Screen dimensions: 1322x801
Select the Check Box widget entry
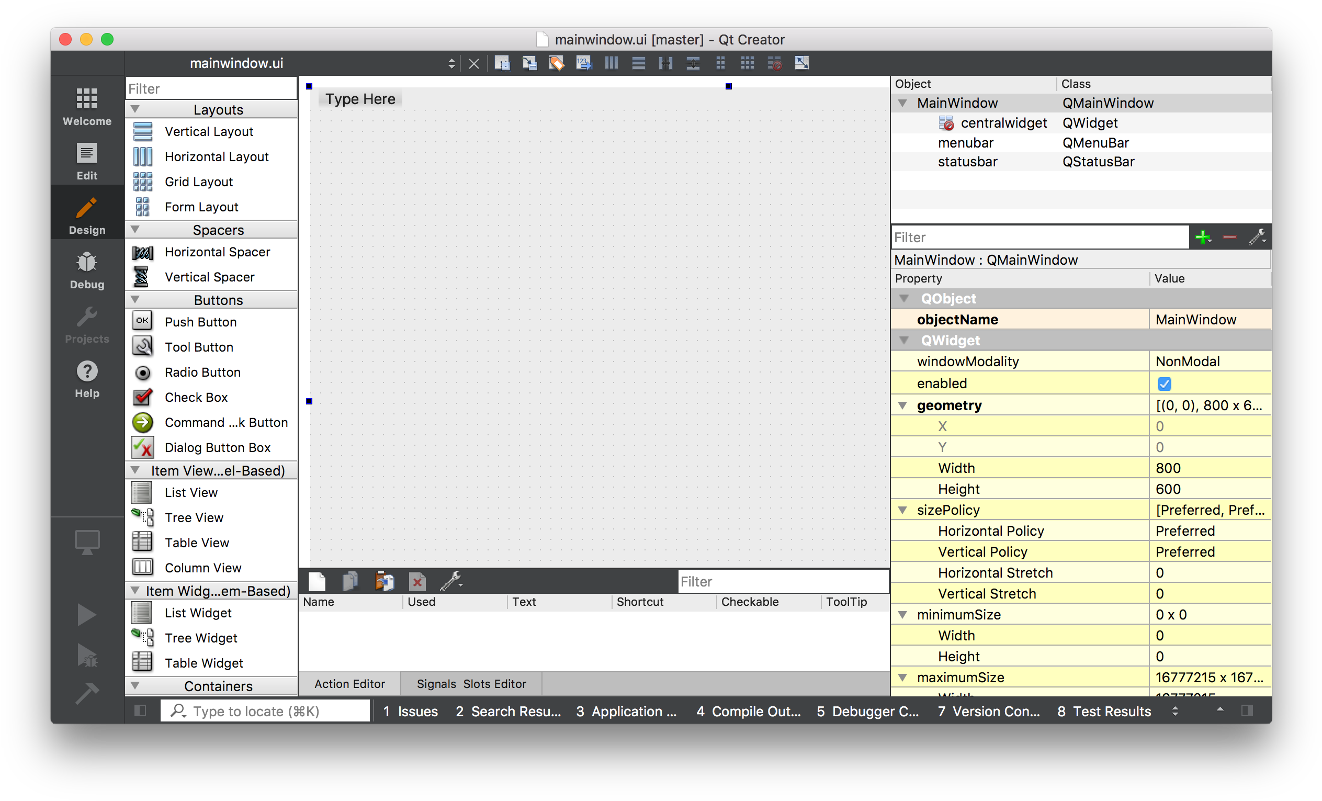(196, 397)
